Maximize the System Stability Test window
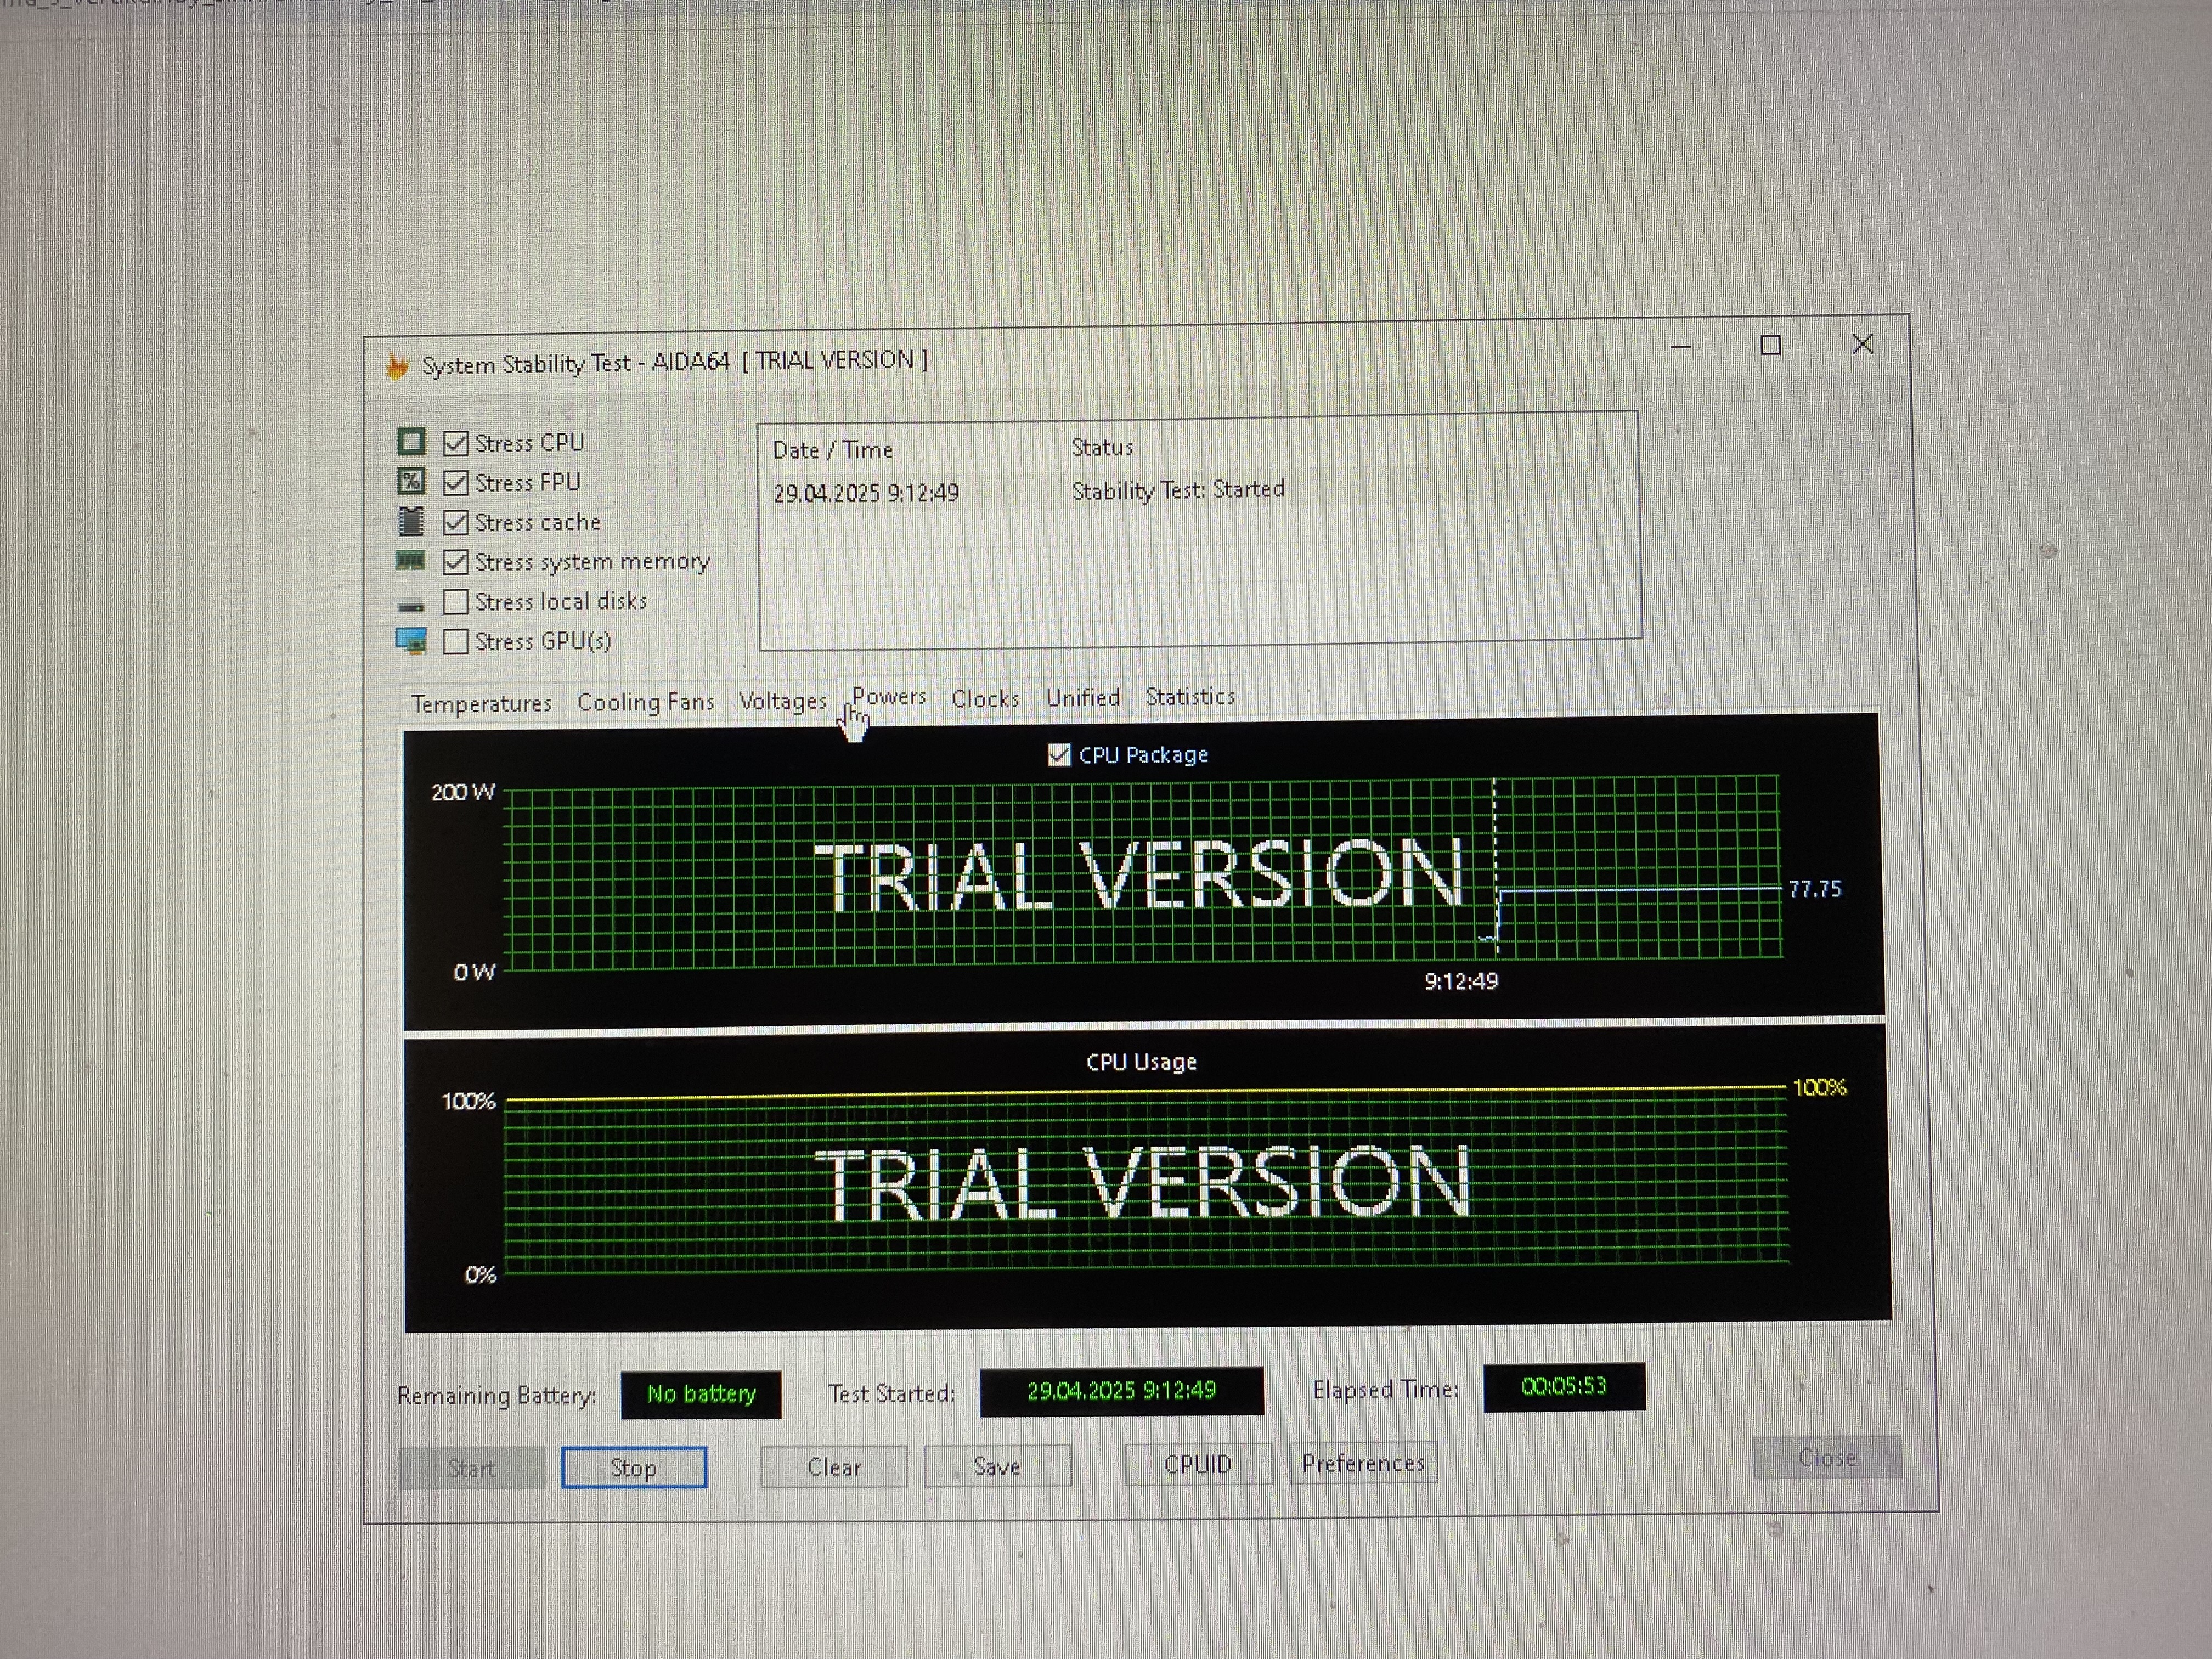The width and height of the screenshot is (2212, 1659). pyautogui.click(x=1771, y=345)
